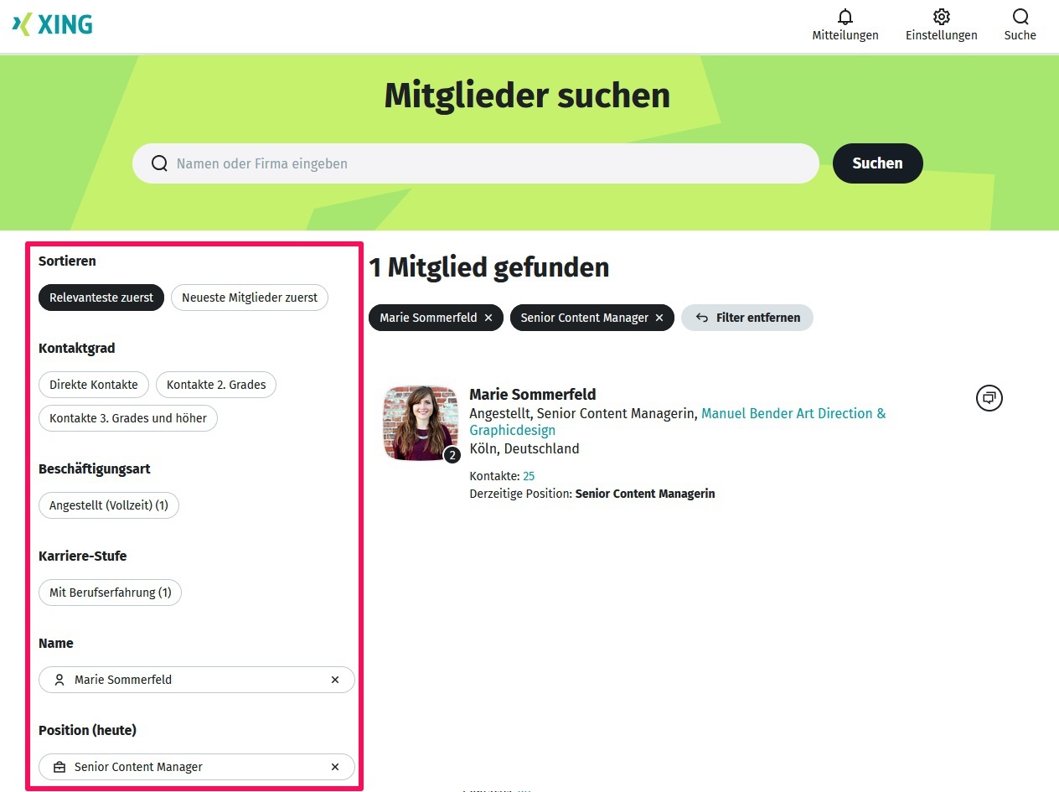Viewport: 1059px width, 792px height.
Task: Enable the "Mit Berufserfahrung" filter
Action: [x=110, y=593]
